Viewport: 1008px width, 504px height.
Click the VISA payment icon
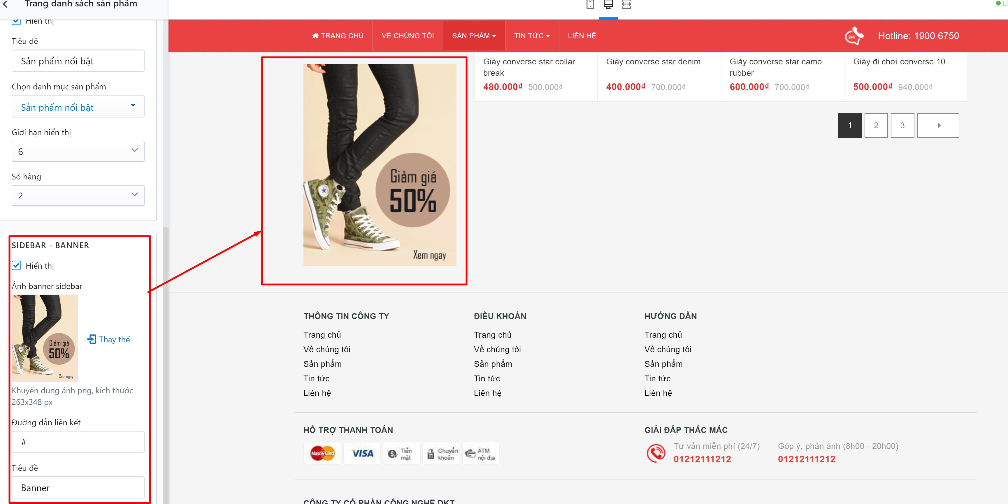(362, 454)
